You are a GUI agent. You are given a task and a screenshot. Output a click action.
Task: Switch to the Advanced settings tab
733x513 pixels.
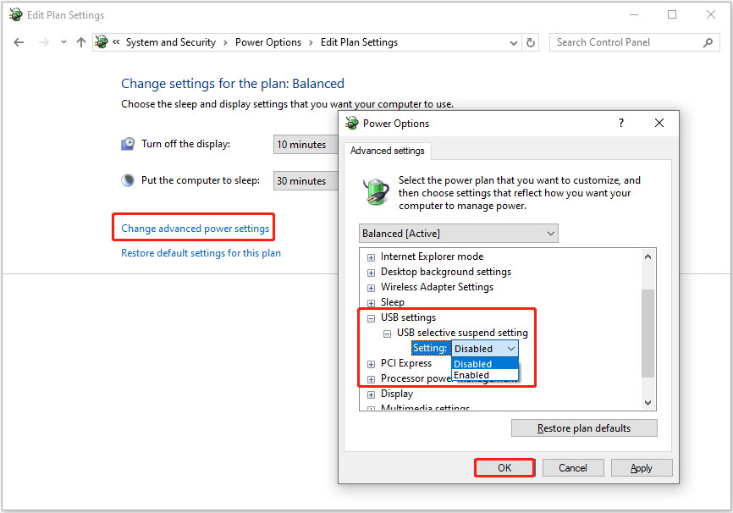coord(388,151)
